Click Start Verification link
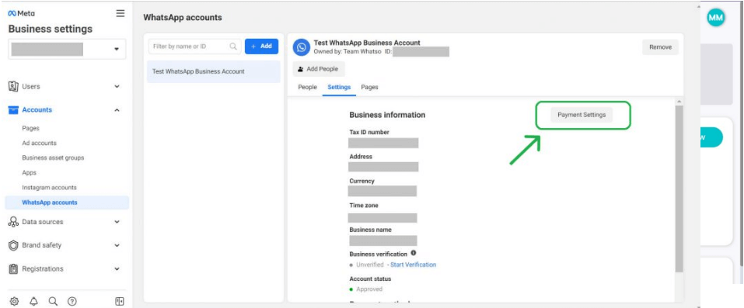Image resolution: width=744 pixels, height=308 pixels. 414,265
